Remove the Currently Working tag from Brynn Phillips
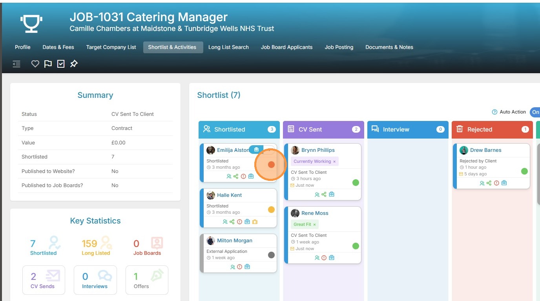The height and width of the screenshot is (301, 540). coord(334,162)
